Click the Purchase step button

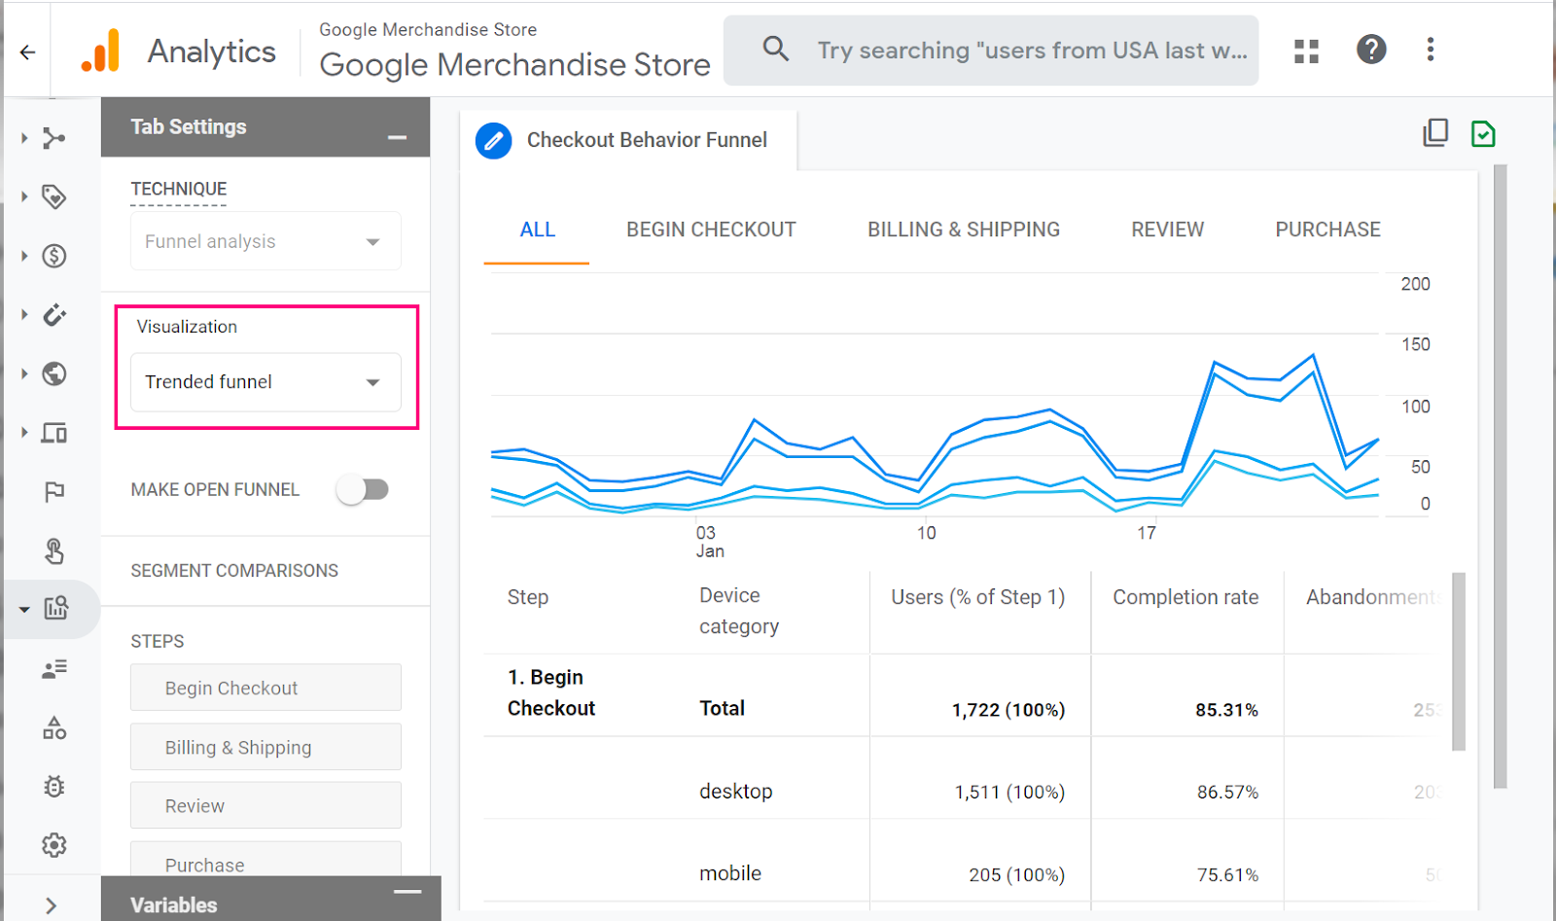pyautogui.click(x=265, y=860)
